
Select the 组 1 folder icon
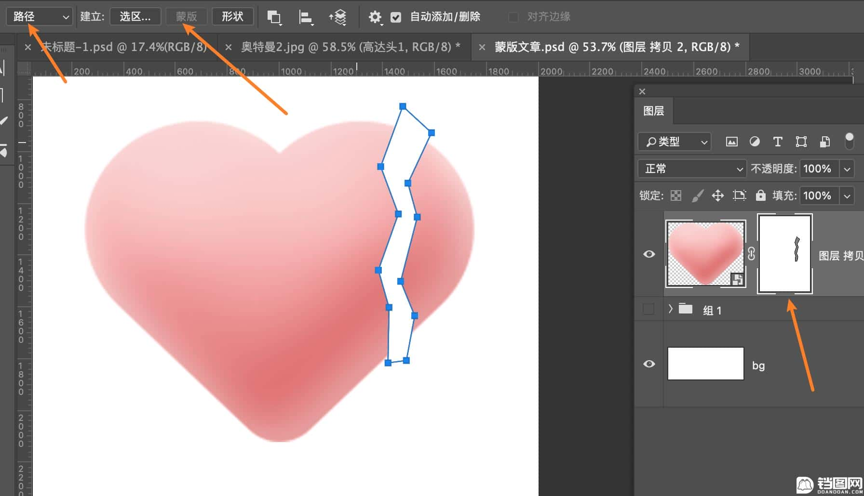(x=686, y=308)
